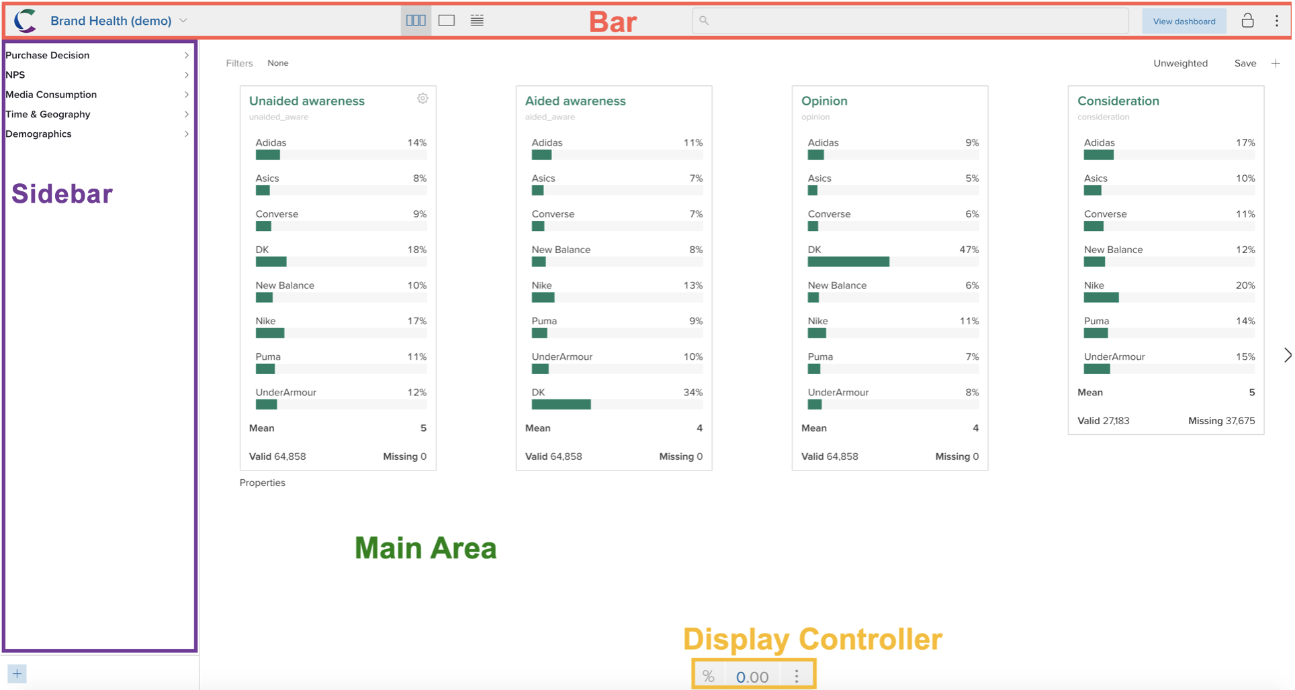Click the search magnifier icon
The image size is (1295, 690).
704,20
